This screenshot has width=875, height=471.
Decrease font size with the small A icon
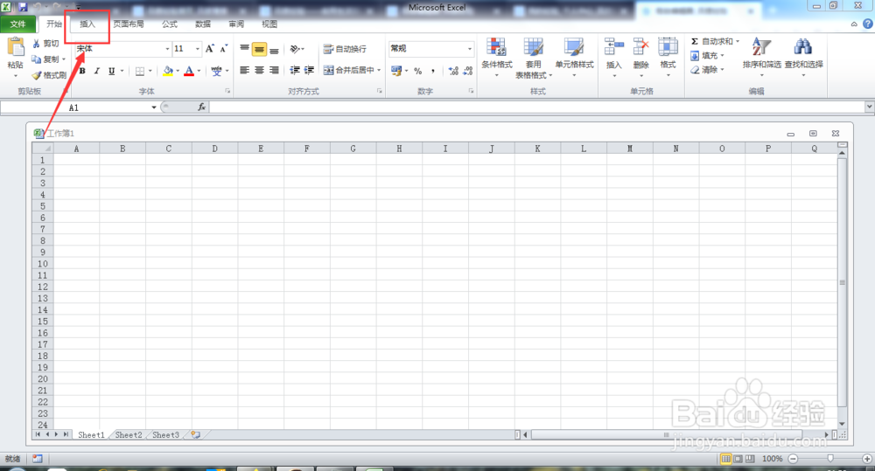point(223,49)
